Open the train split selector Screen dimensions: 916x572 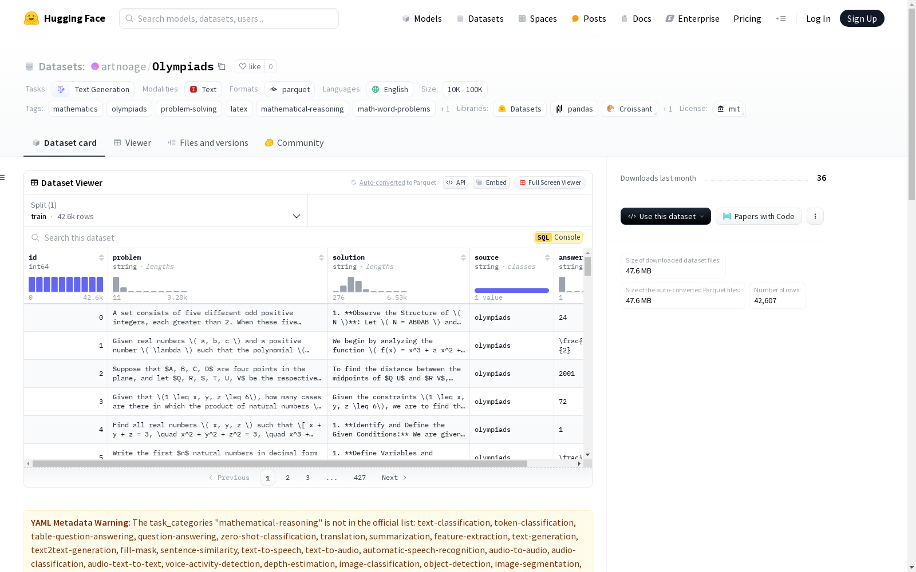point(166,210)
